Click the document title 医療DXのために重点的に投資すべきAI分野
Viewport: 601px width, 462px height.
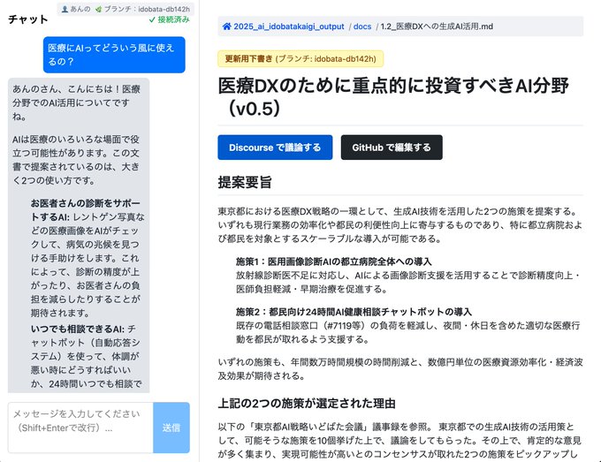[393, 97]
